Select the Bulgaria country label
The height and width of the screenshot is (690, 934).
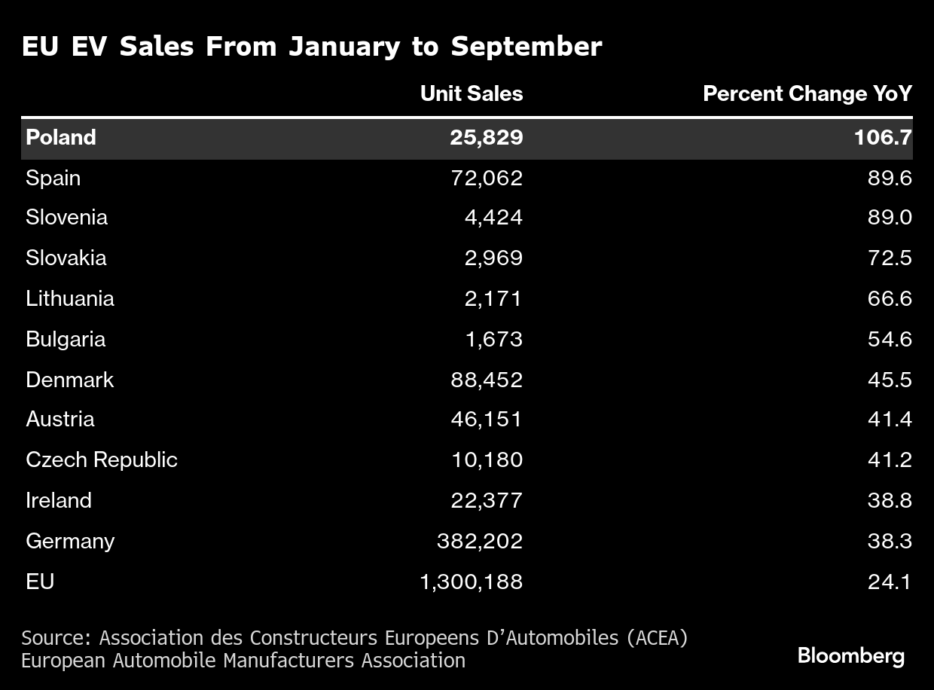coord(66,339)
